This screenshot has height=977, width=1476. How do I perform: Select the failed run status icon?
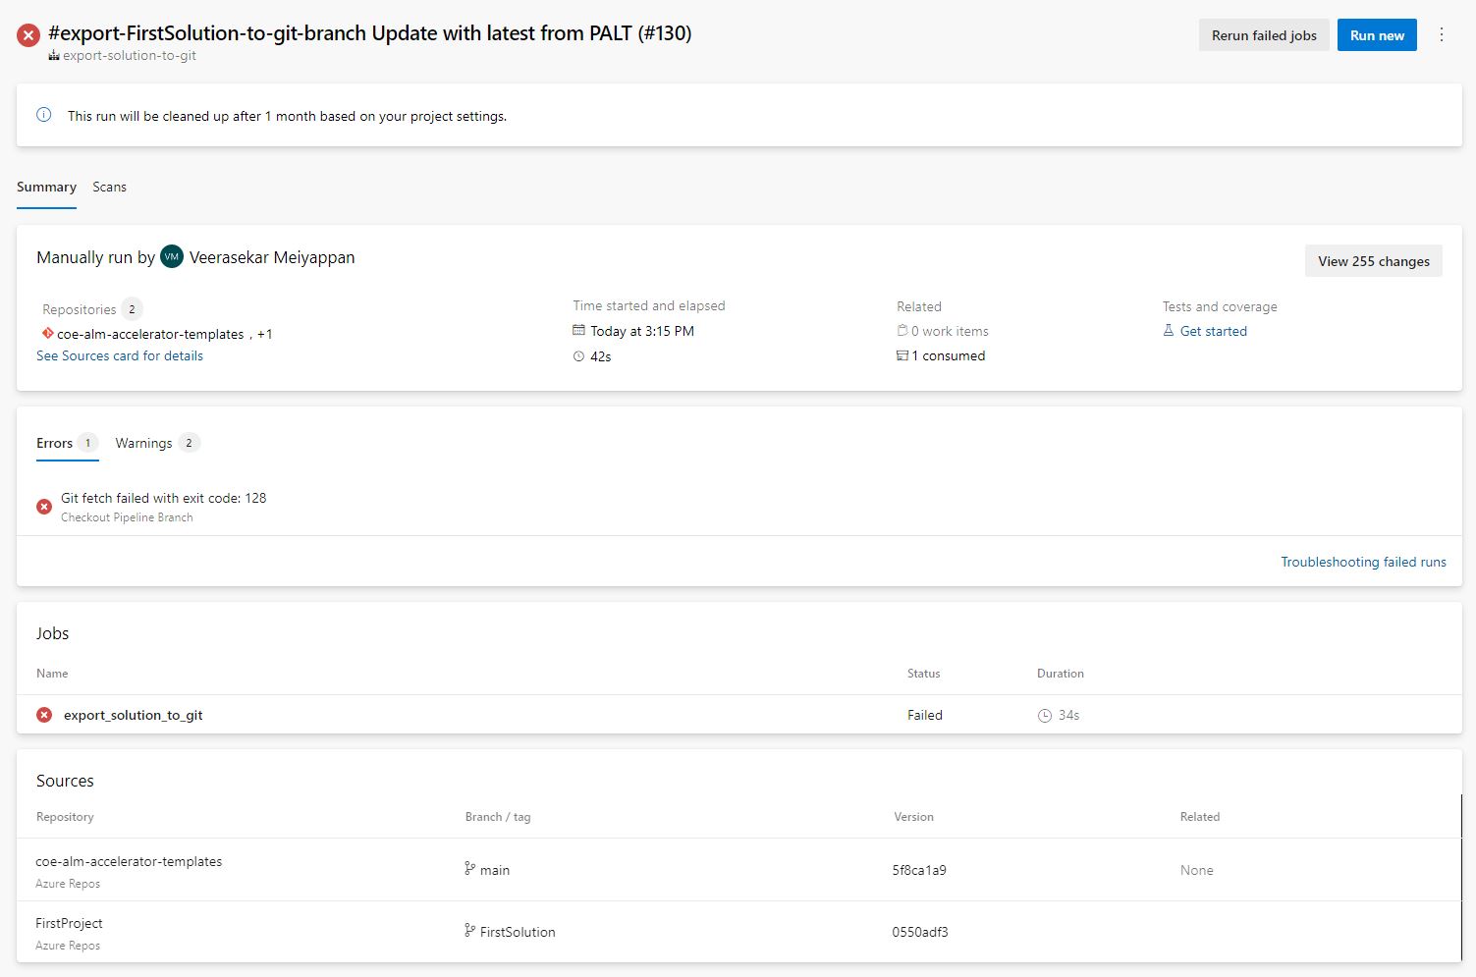[27, 34]
